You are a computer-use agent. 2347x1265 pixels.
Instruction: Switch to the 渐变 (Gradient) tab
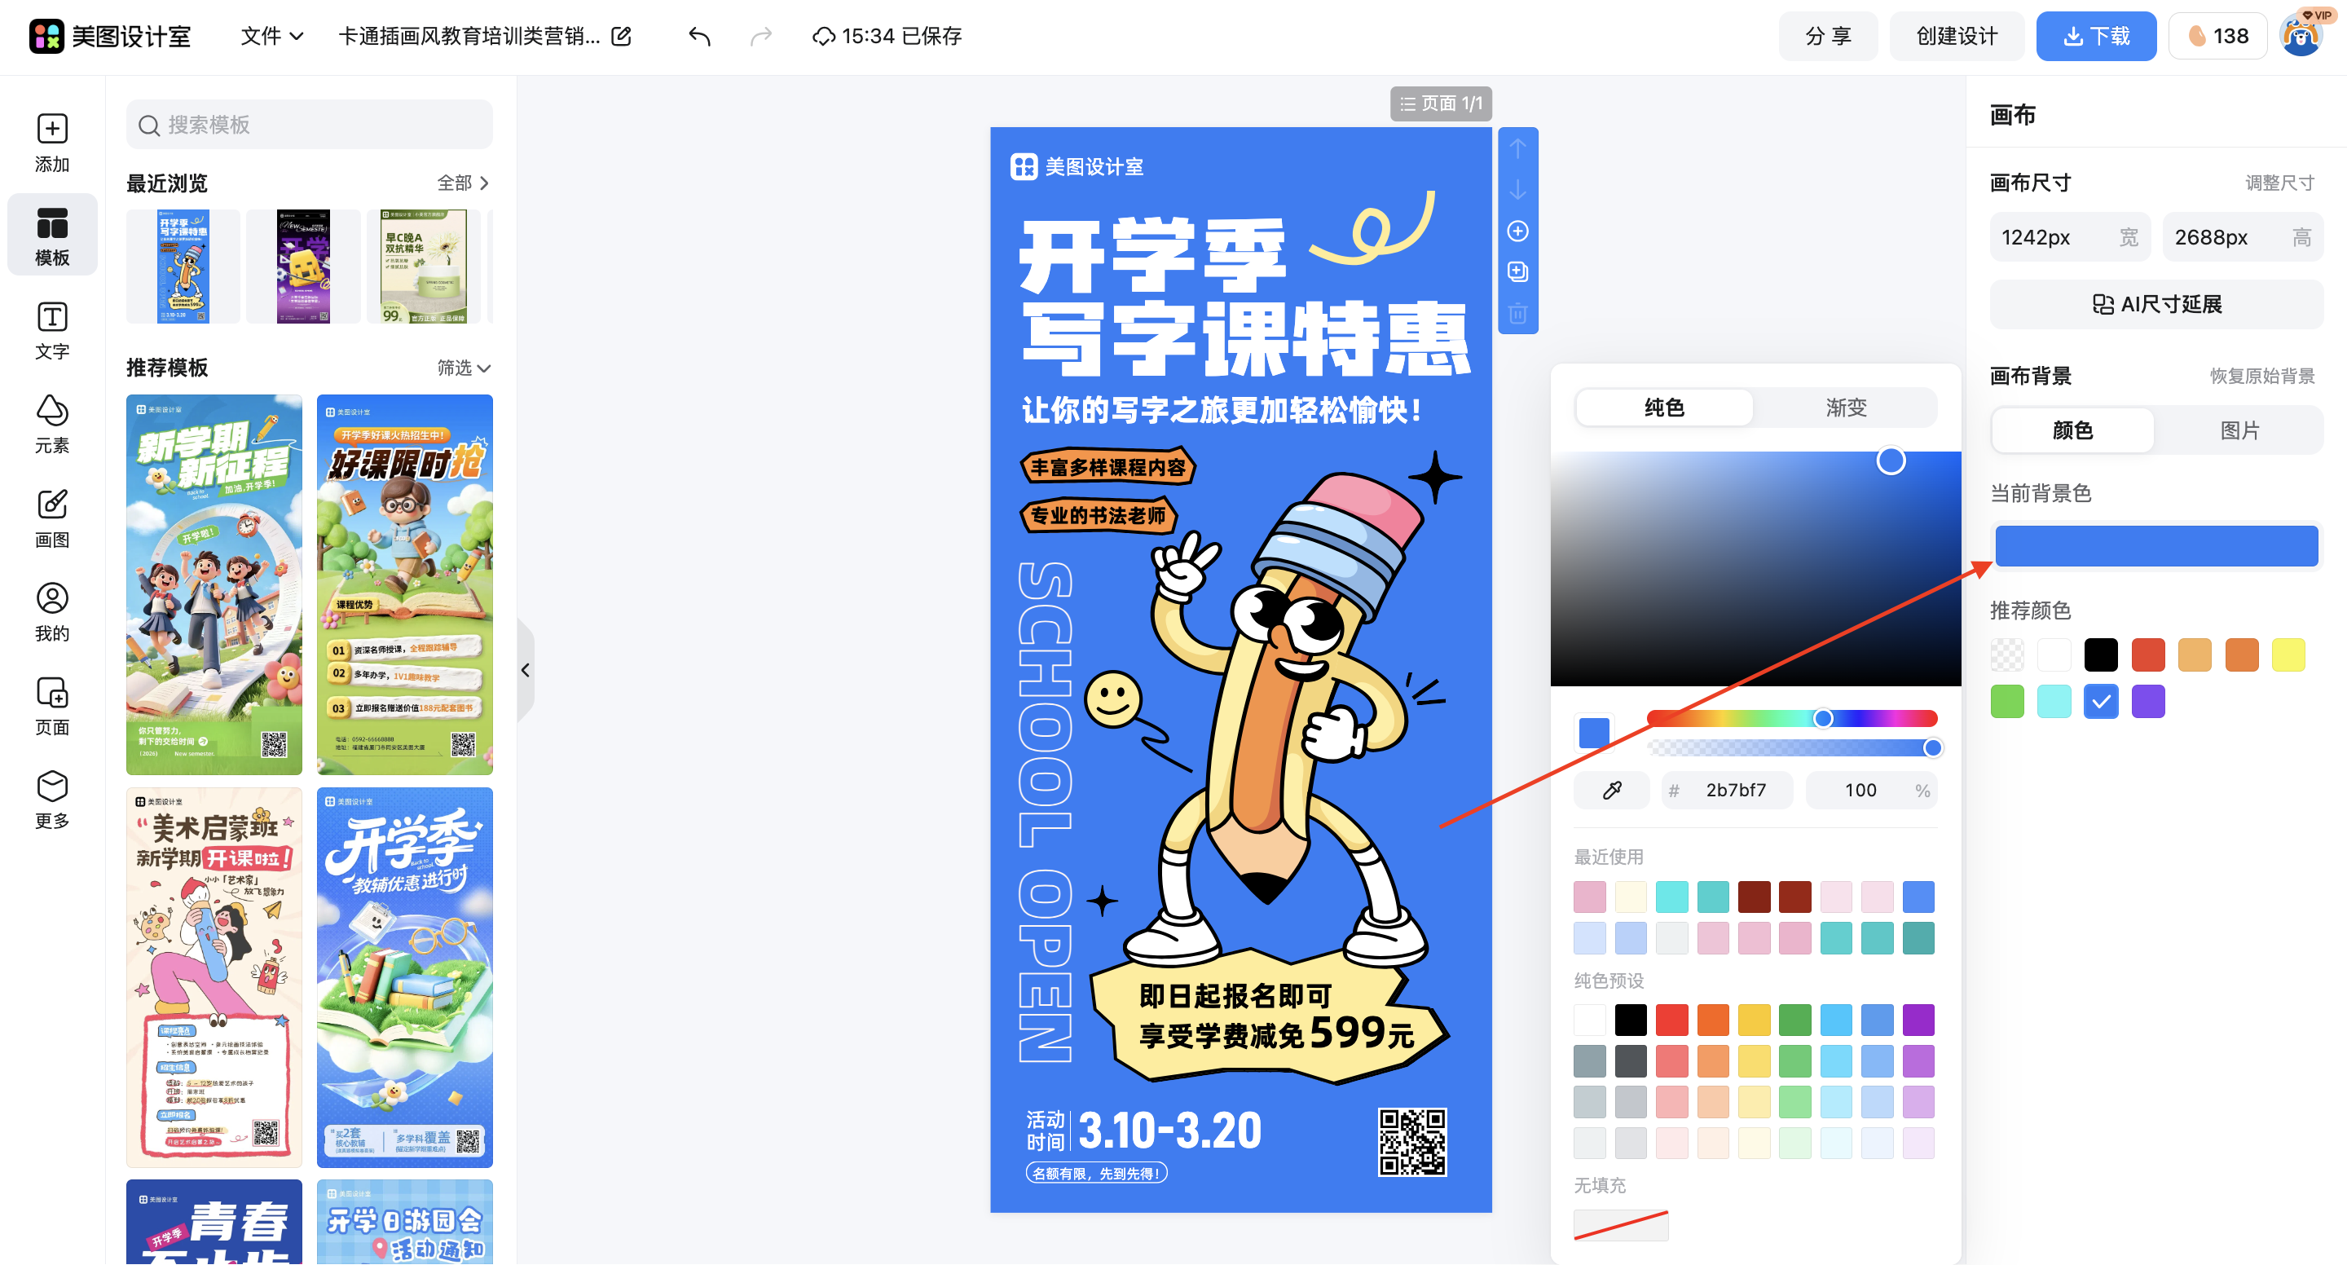tap(1846, 408)
